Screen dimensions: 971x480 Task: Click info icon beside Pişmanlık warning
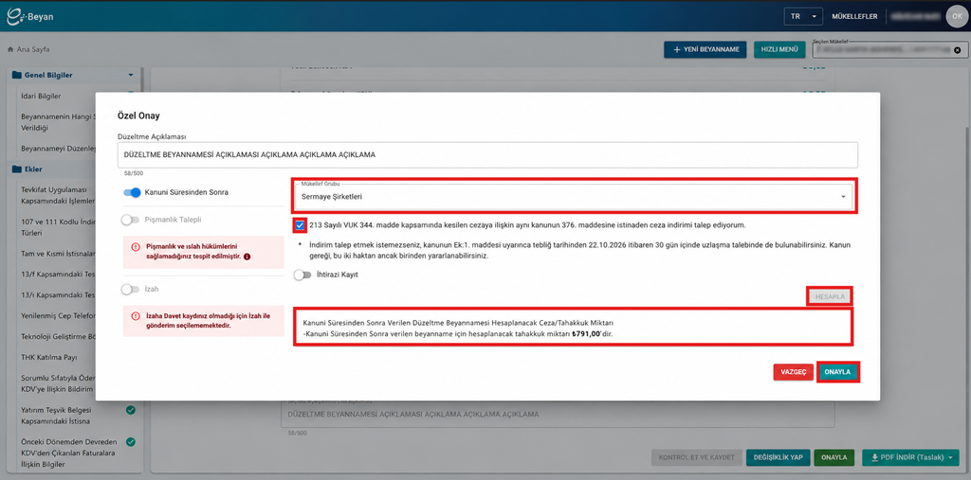[247, 256]
